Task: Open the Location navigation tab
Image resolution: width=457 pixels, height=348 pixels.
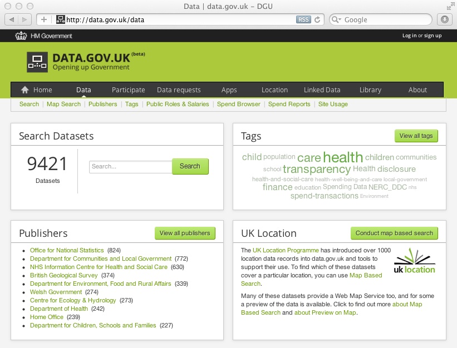Action: pyautogui.click(x=274, y=90)
